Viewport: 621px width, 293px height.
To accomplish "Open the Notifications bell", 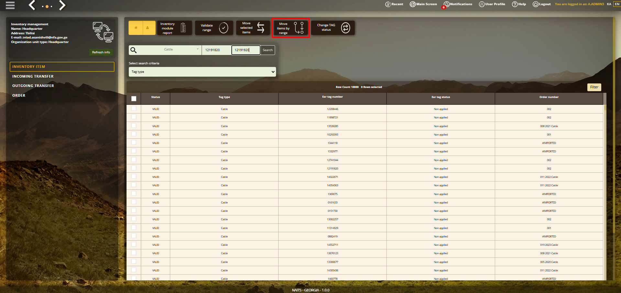I will (x=458, y=4).
